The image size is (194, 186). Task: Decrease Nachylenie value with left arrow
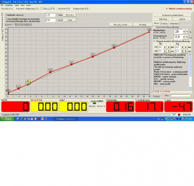click(184, 31)
